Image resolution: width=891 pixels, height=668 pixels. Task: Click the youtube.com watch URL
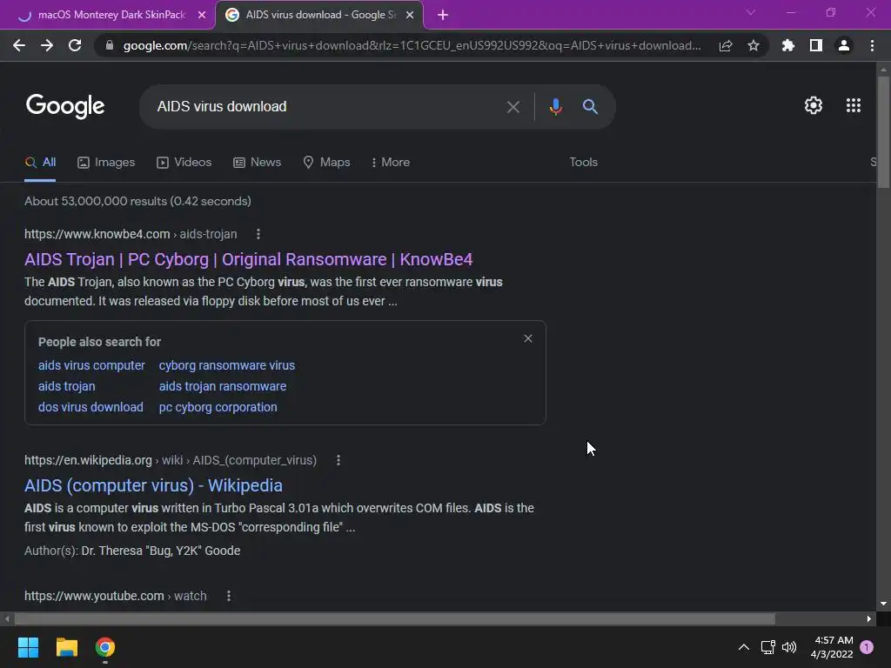(x=116, y=596)
